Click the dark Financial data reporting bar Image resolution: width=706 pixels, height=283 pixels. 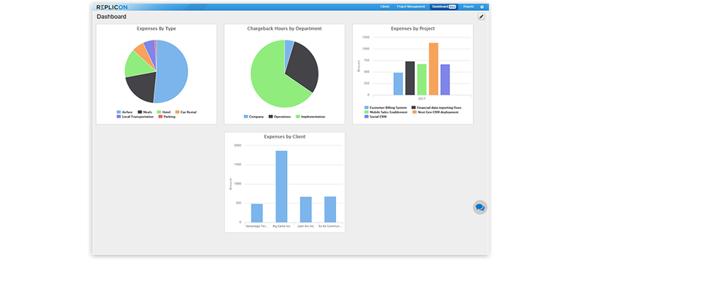pyautogui.click(x=410, y=79)
